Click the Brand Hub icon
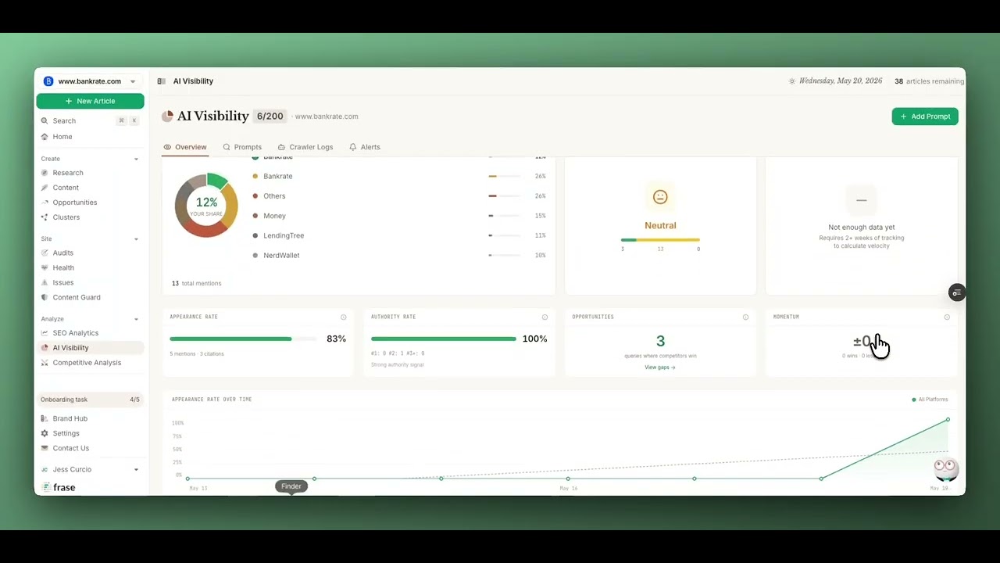This screenshot has width=1000, height=563. coord(45,419)
